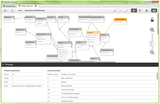Open the navigation compass dropdown
The image size is (160, 104).
click(6, 10)
